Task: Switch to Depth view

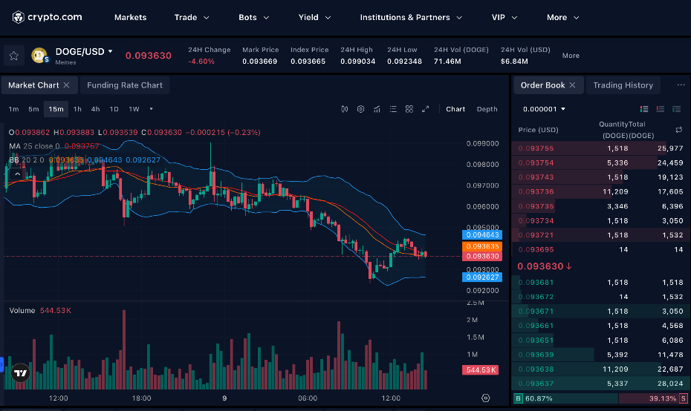Action: click(487, 109)
